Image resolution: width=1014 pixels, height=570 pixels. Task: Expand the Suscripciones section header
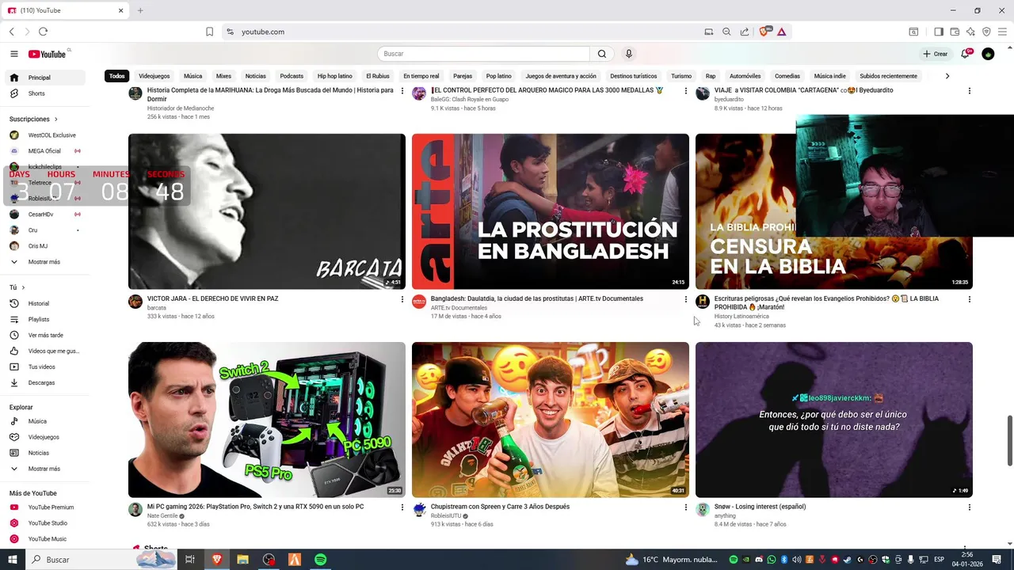point(33,119)
